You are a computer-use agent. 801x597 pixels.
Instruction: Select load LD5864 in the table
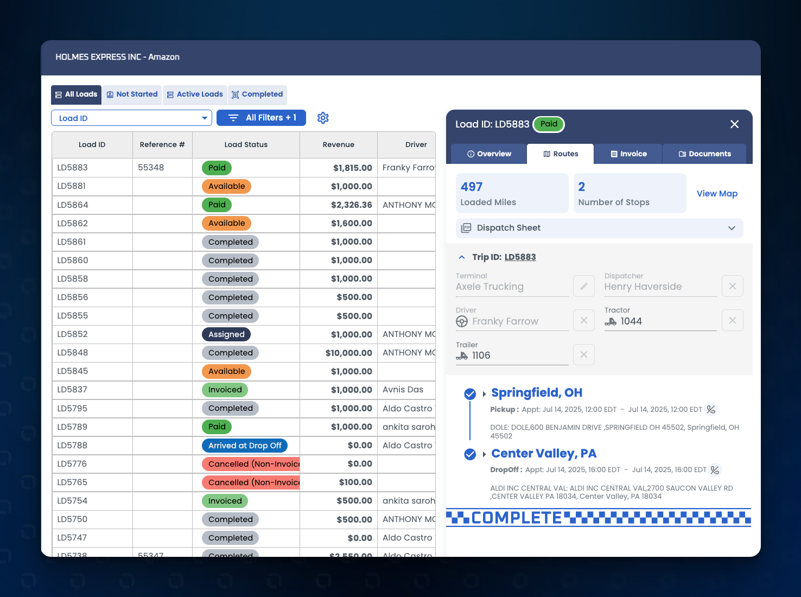pyautogui.click(x=73, y=205)
